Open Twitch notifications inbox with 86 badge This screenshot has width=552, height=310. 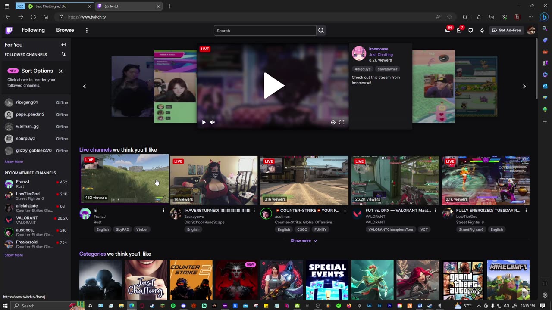tap(448, 30)
